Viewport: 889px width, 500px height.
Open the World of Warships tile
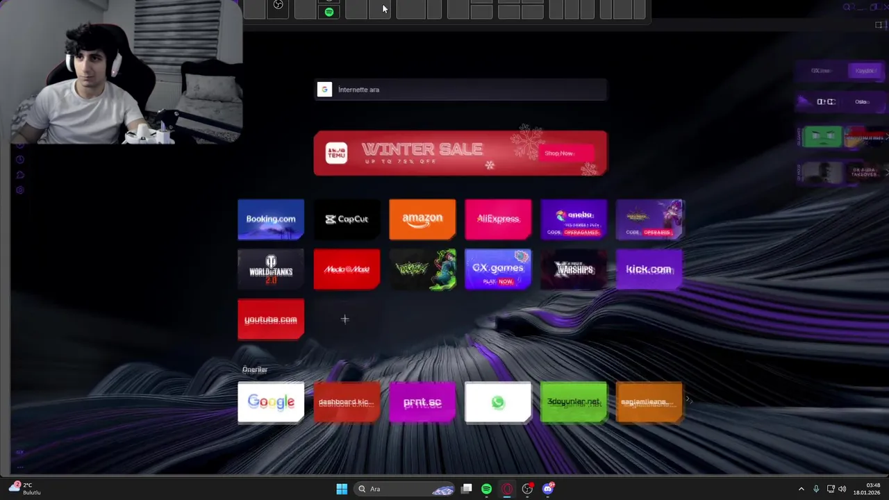point(574,269)
